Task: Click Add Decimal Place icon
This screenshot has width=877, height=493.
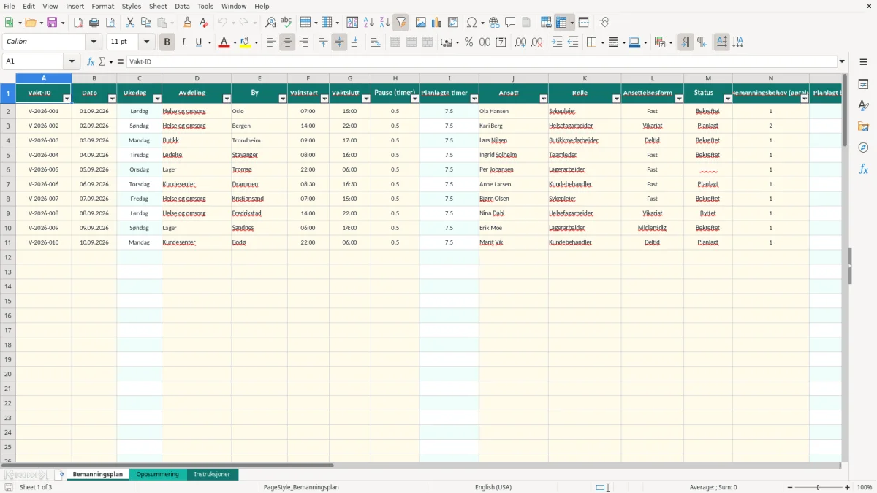Action: tap(521, 42)
